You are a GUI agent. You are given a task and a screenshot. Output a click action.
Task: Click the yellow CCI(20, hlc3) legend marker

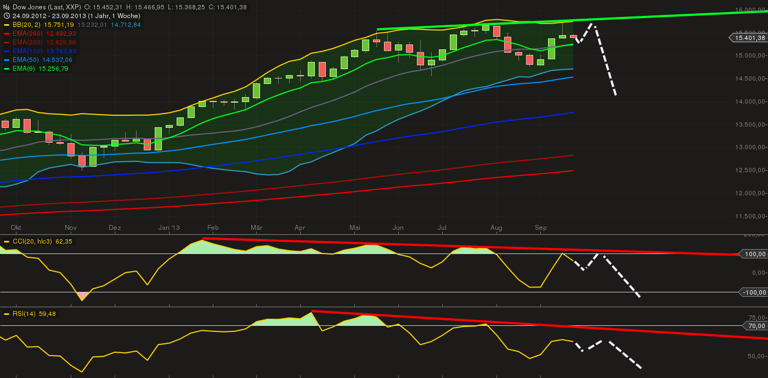coord(7,241)
